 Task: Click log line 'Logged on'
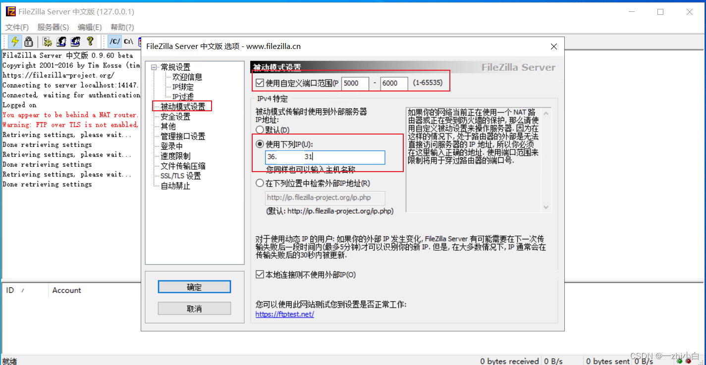point(19,105)
